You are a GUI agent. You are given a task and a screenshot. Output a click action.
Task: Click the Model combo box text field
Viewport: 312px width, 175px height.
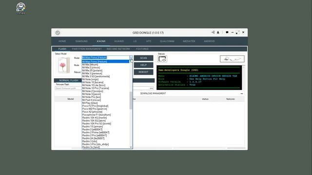(105, 57)
